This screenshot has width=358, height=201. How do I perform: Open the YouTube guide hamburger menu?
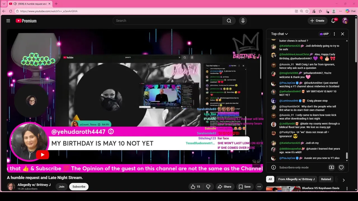8,21
